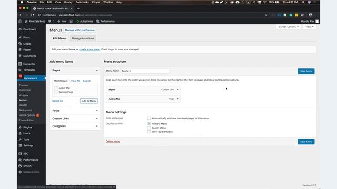This screenshot has width=337, height=189.
Task: Select the Most Recent pages tab
Action: (x=61, y=81)
